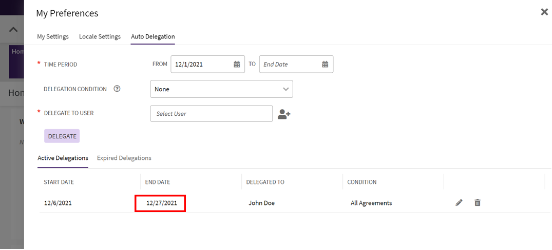
Task: Open the Locale Settings tab
Action: click(x=100, y=37)
